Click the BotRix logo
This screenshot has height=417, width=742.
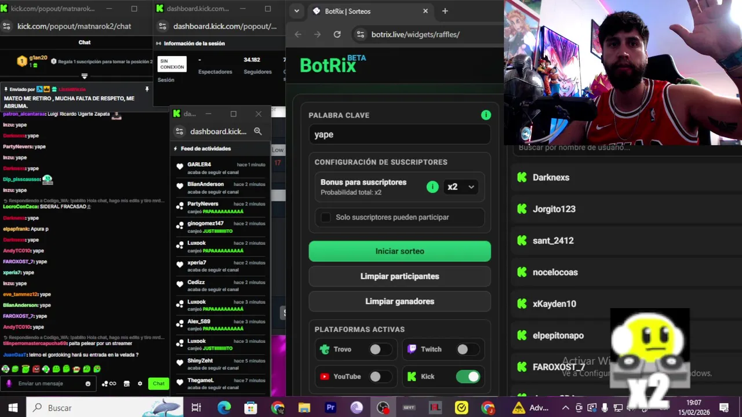332,64
